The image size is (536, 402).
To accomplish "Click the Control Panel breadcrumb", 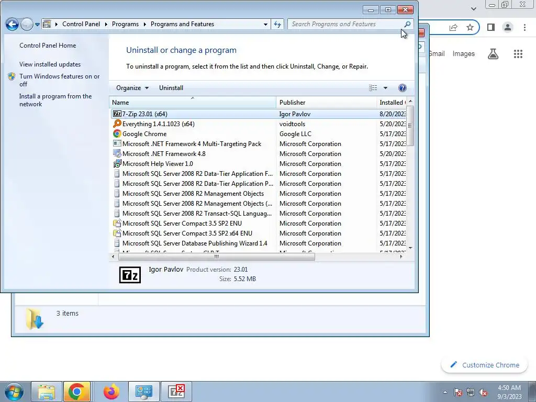I will pos(81,24).
